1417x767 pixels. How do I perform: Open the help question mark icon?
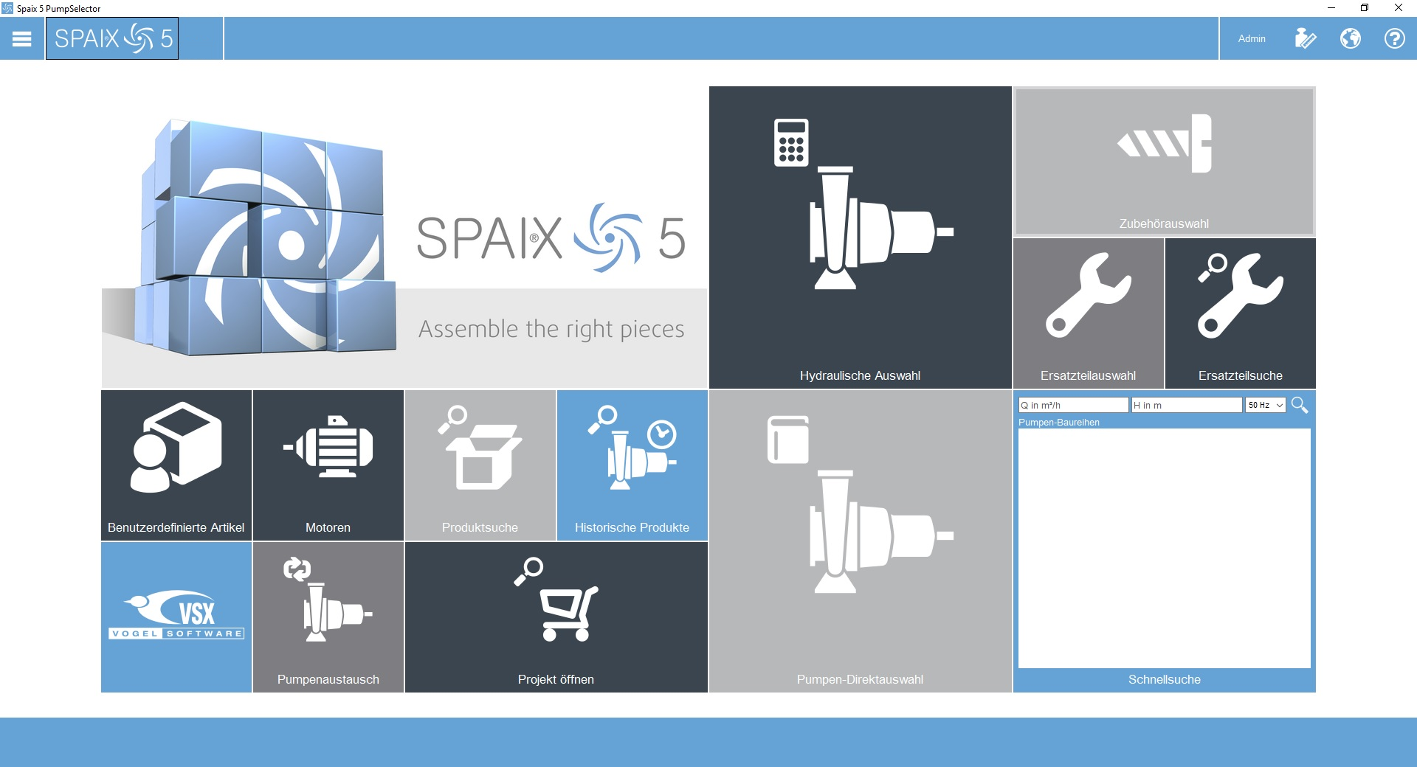tap(1394, 38)
